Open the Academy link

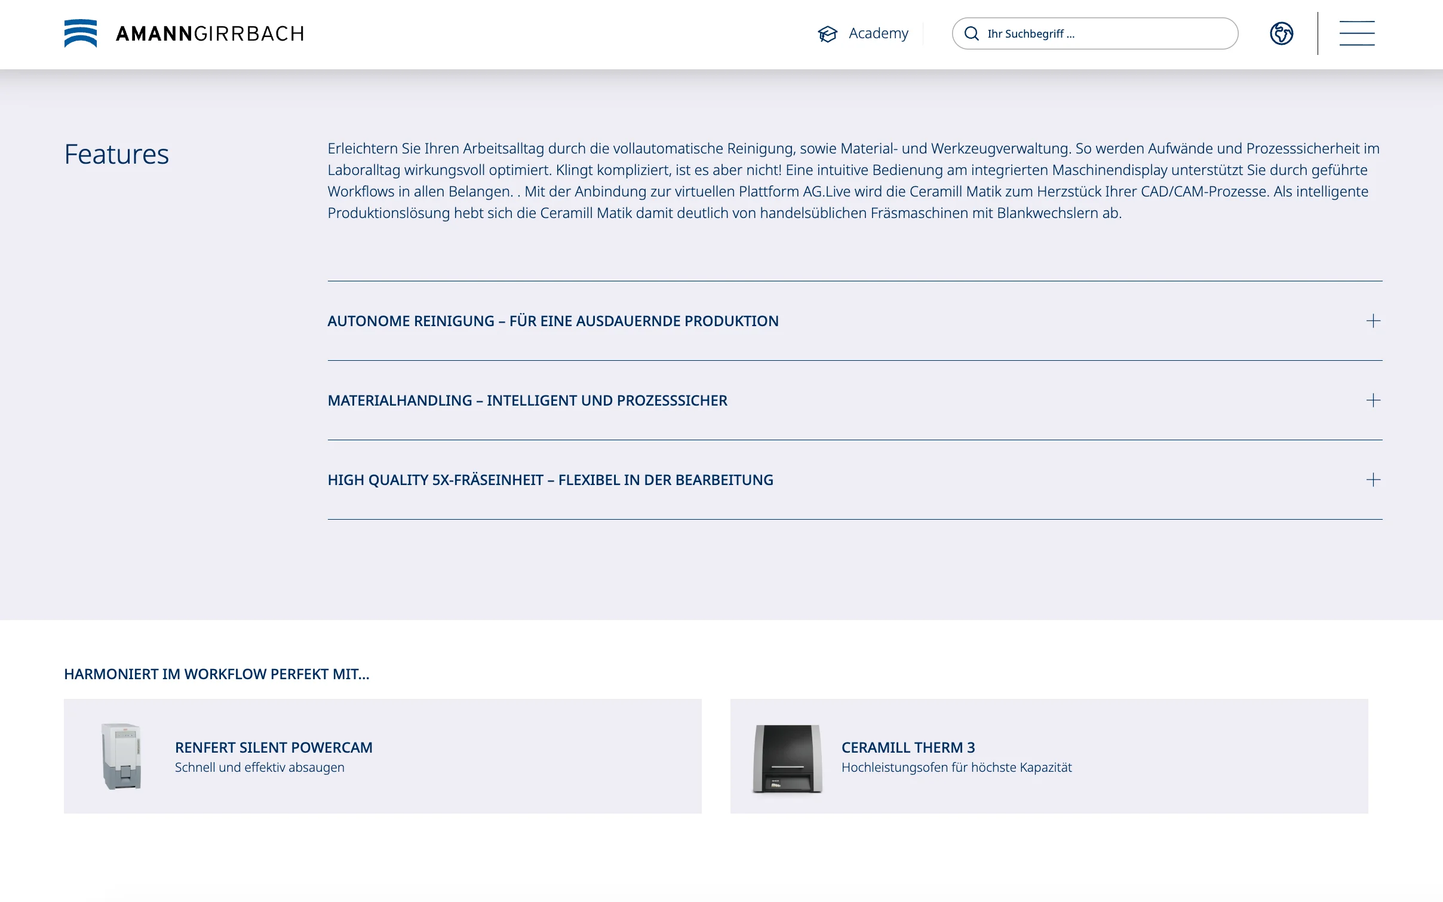point(878,33)
